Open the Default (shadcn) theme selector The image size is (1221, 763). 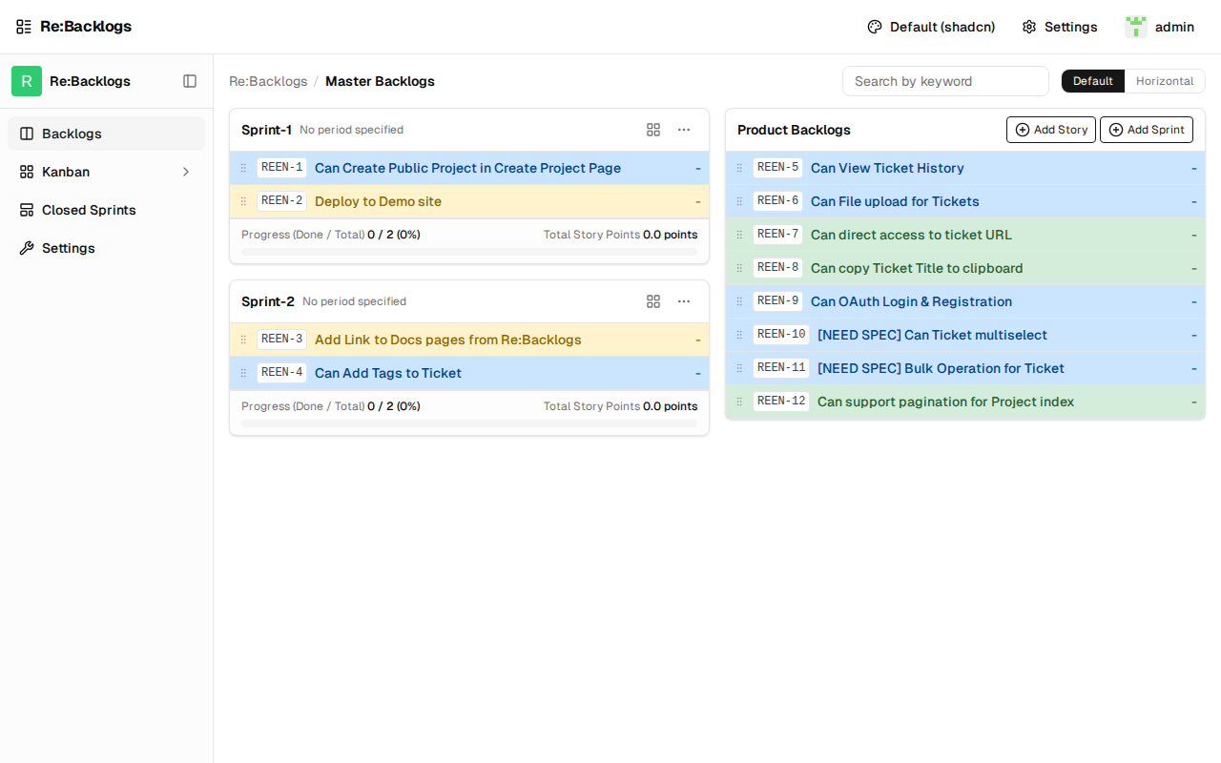point(931,27)
